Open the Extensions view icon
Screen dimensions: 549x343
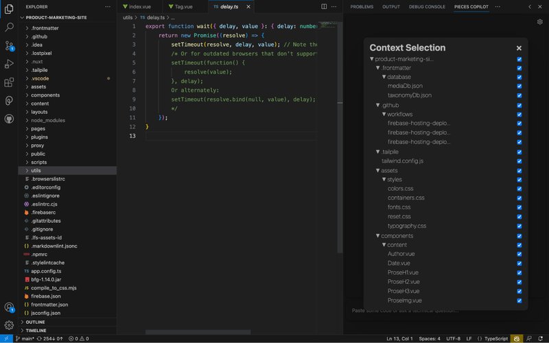pos(9,82)
